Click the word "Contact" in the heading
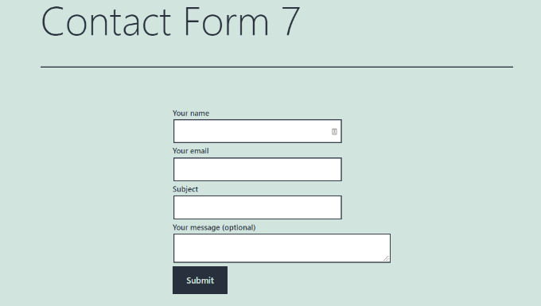541x306 pixels. (107, 21)
